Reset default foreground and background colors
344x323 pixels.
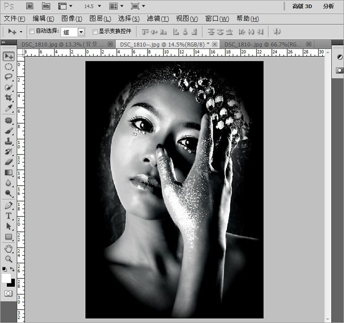(4, 269)
